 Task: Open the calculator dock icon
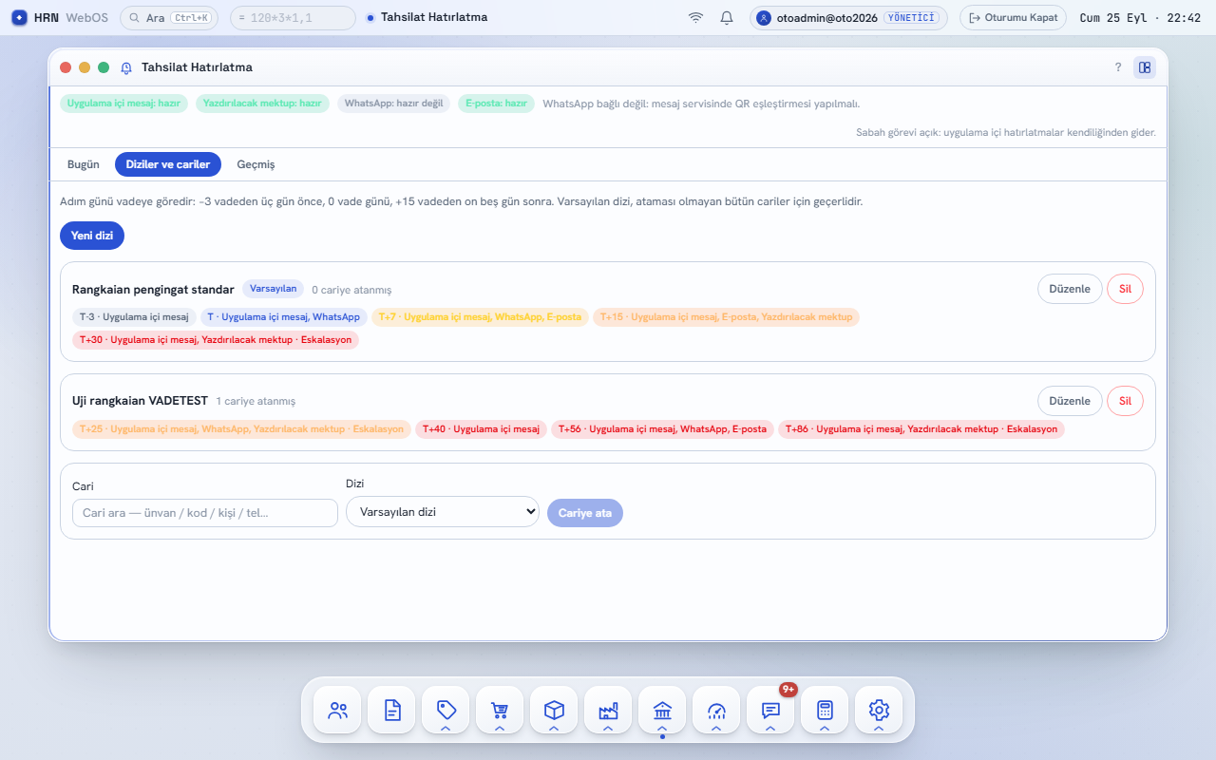[825, 710]
